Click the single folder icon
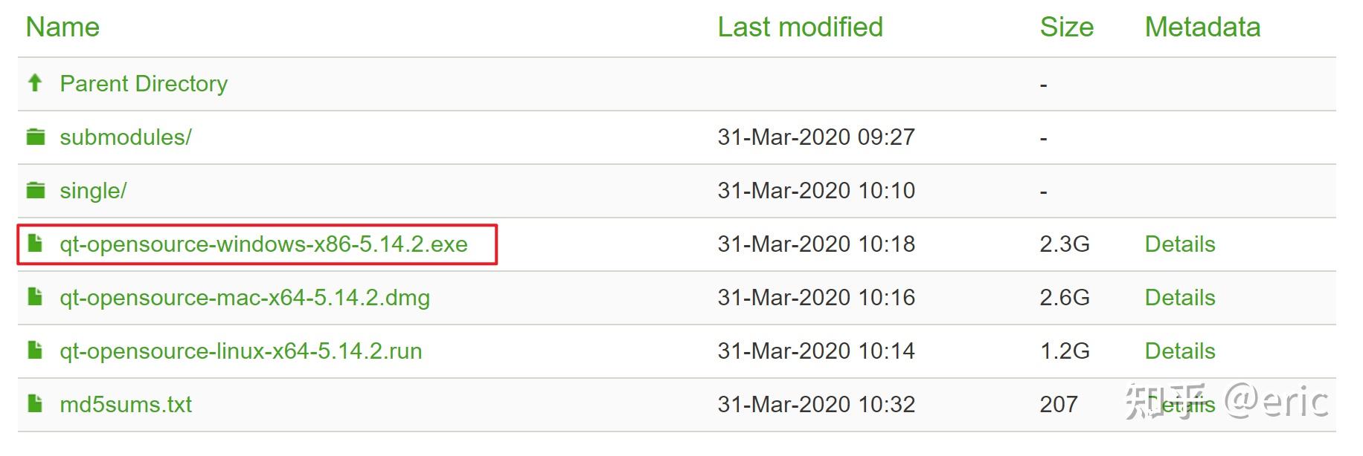 click(x=36, y=190)
